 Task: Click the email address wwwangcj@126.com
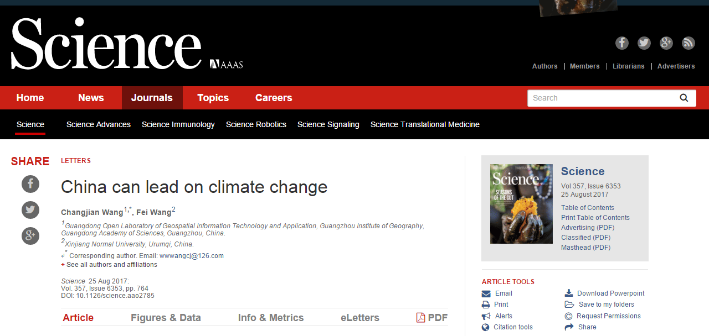[192, 256]
